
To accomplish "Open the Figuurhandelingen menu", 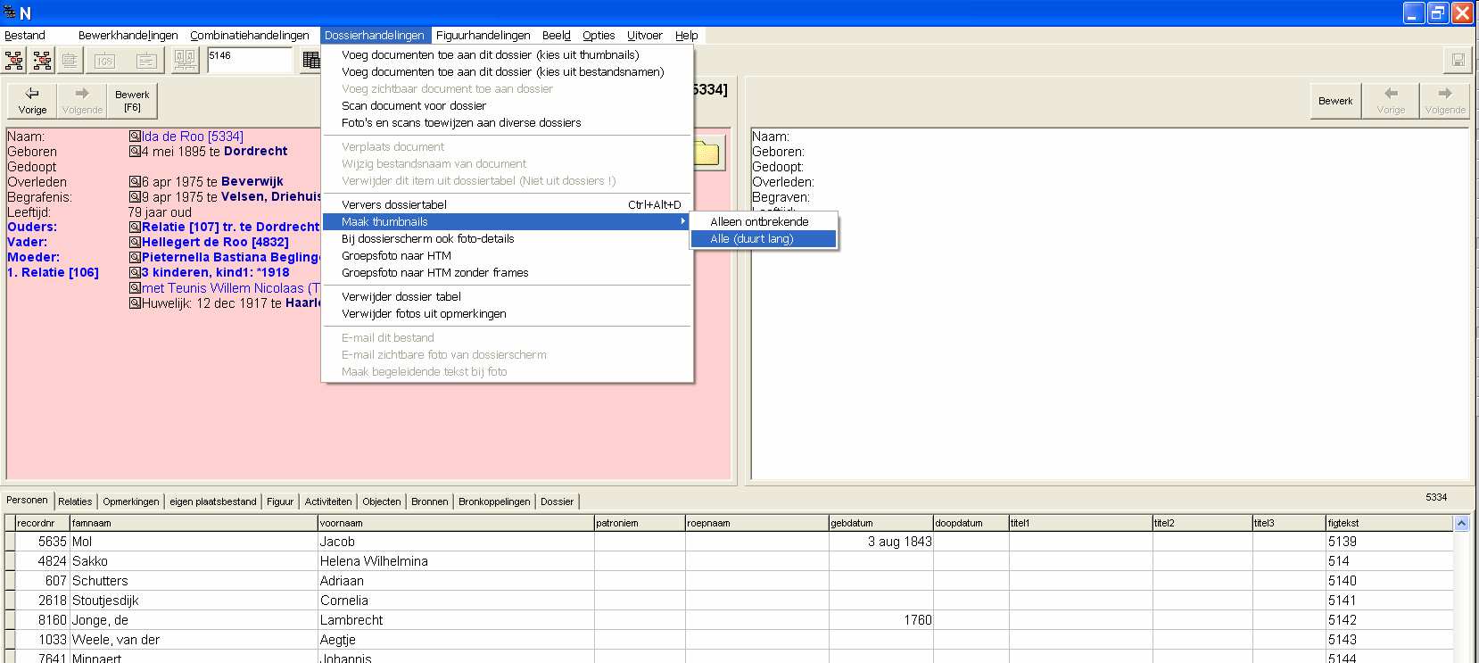I will 483,36.
